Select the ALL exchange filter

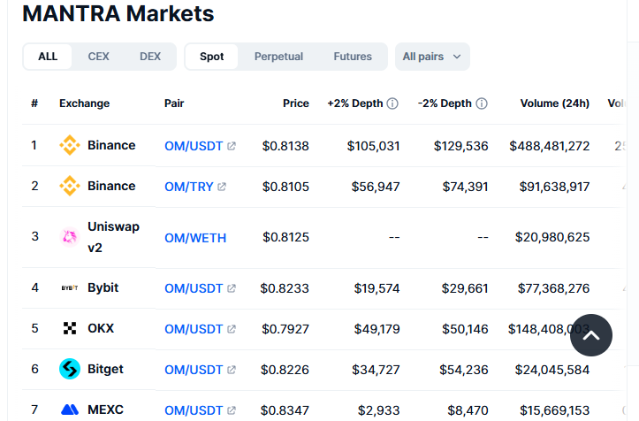(48, 57)
